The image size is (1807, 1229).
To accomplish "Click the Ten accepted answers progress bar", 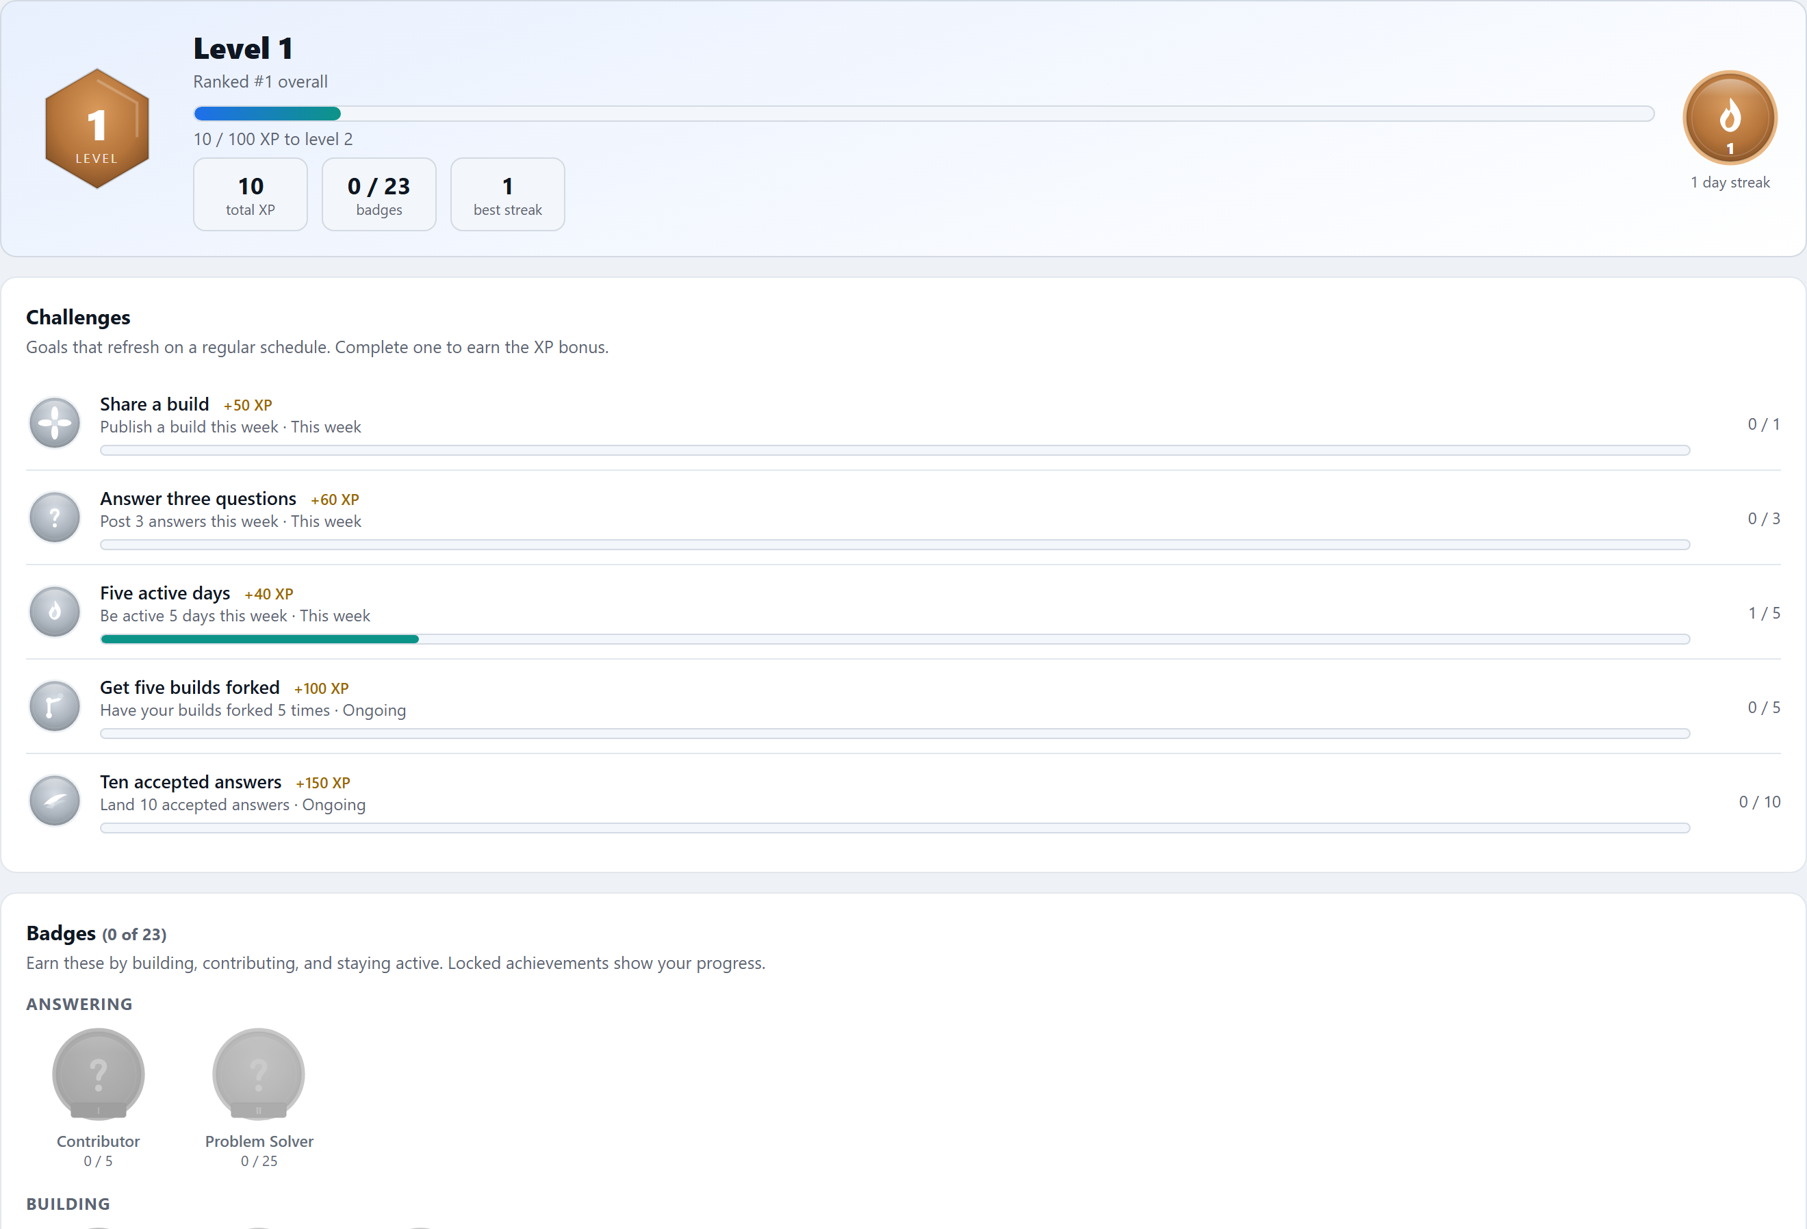I will click(895, 828).
